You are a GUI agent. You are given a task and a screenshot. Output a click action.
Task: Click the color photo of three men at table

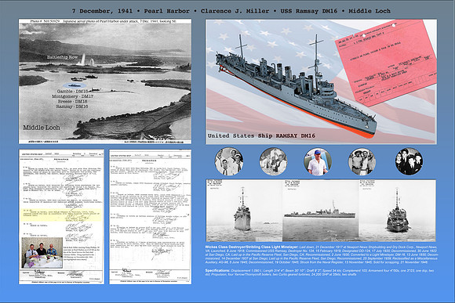point(42,253)
